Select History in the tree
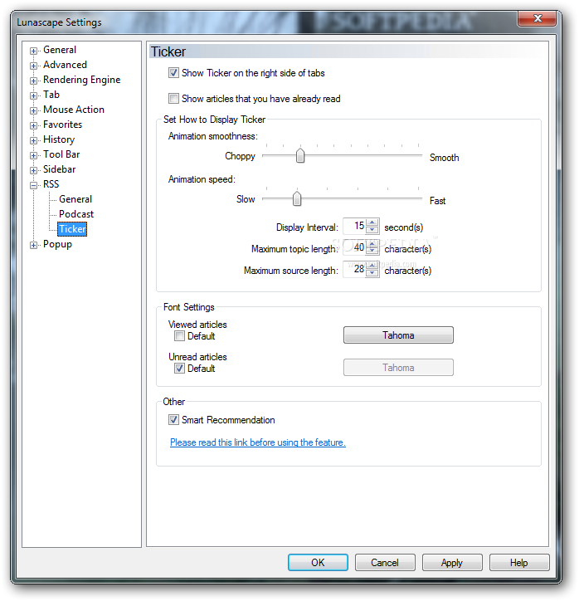The image size is (579, 601). (x=59, y=139)
